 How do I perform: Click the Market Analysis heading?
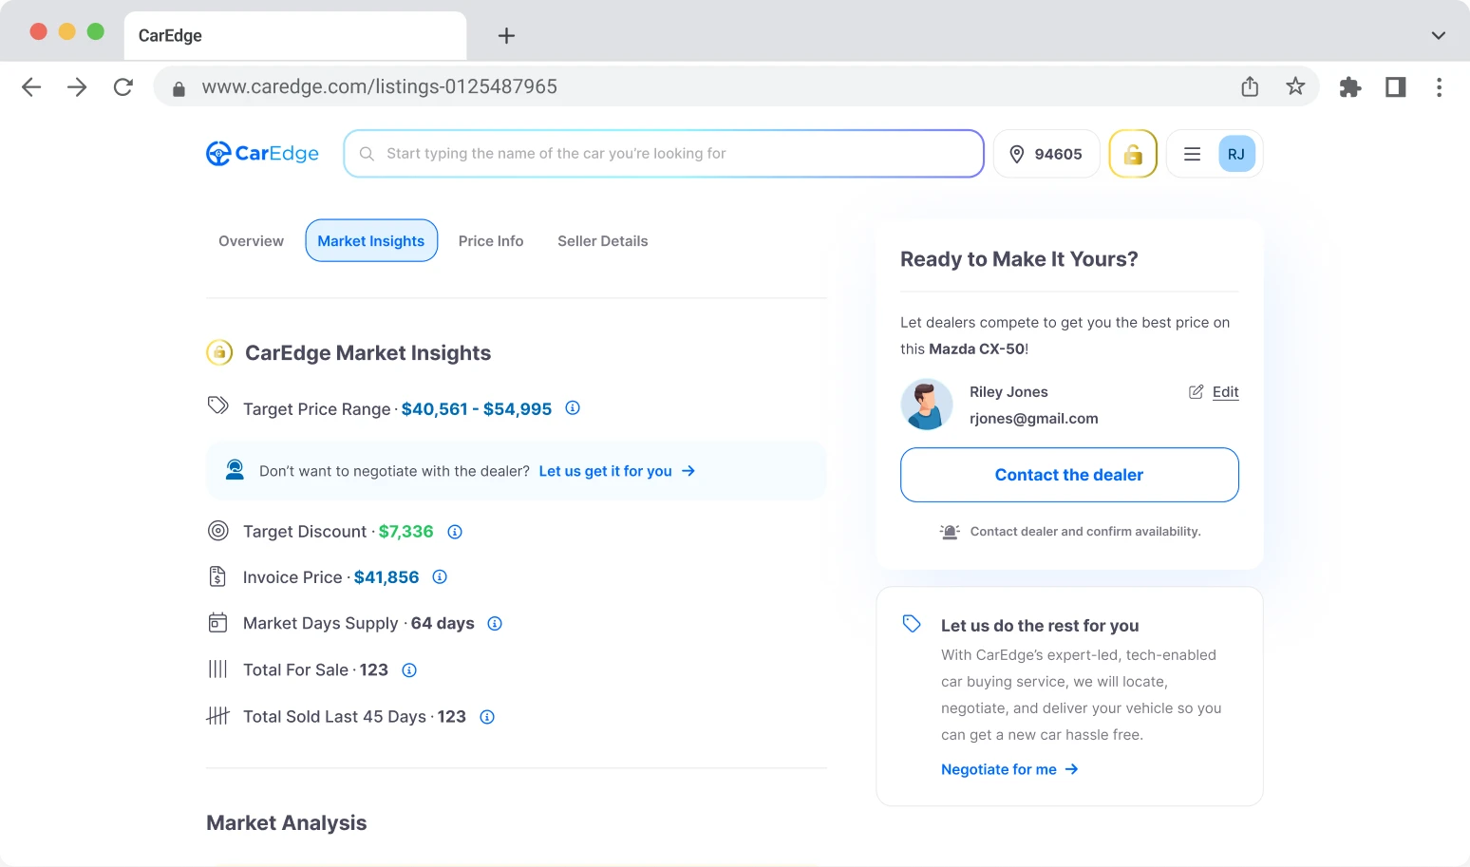coord(287,823)
